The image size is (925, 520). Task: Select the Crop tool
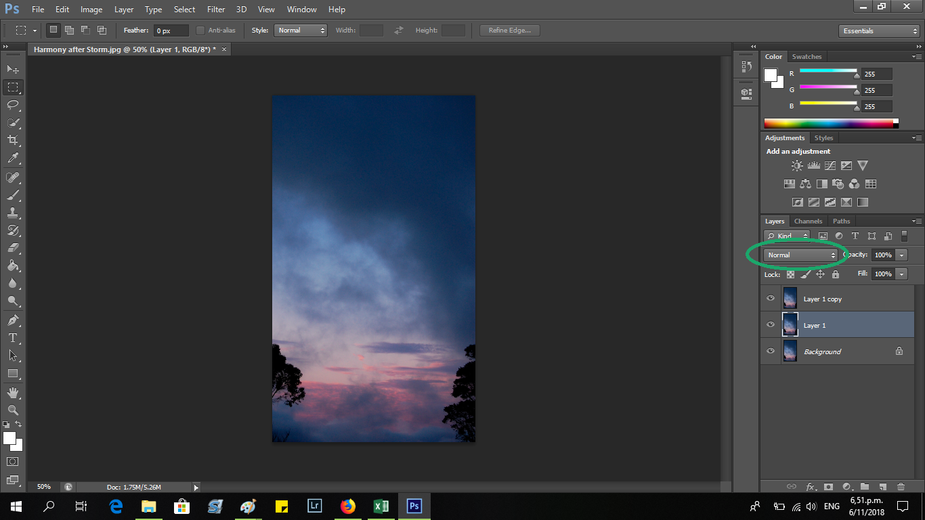pos(13,140)
